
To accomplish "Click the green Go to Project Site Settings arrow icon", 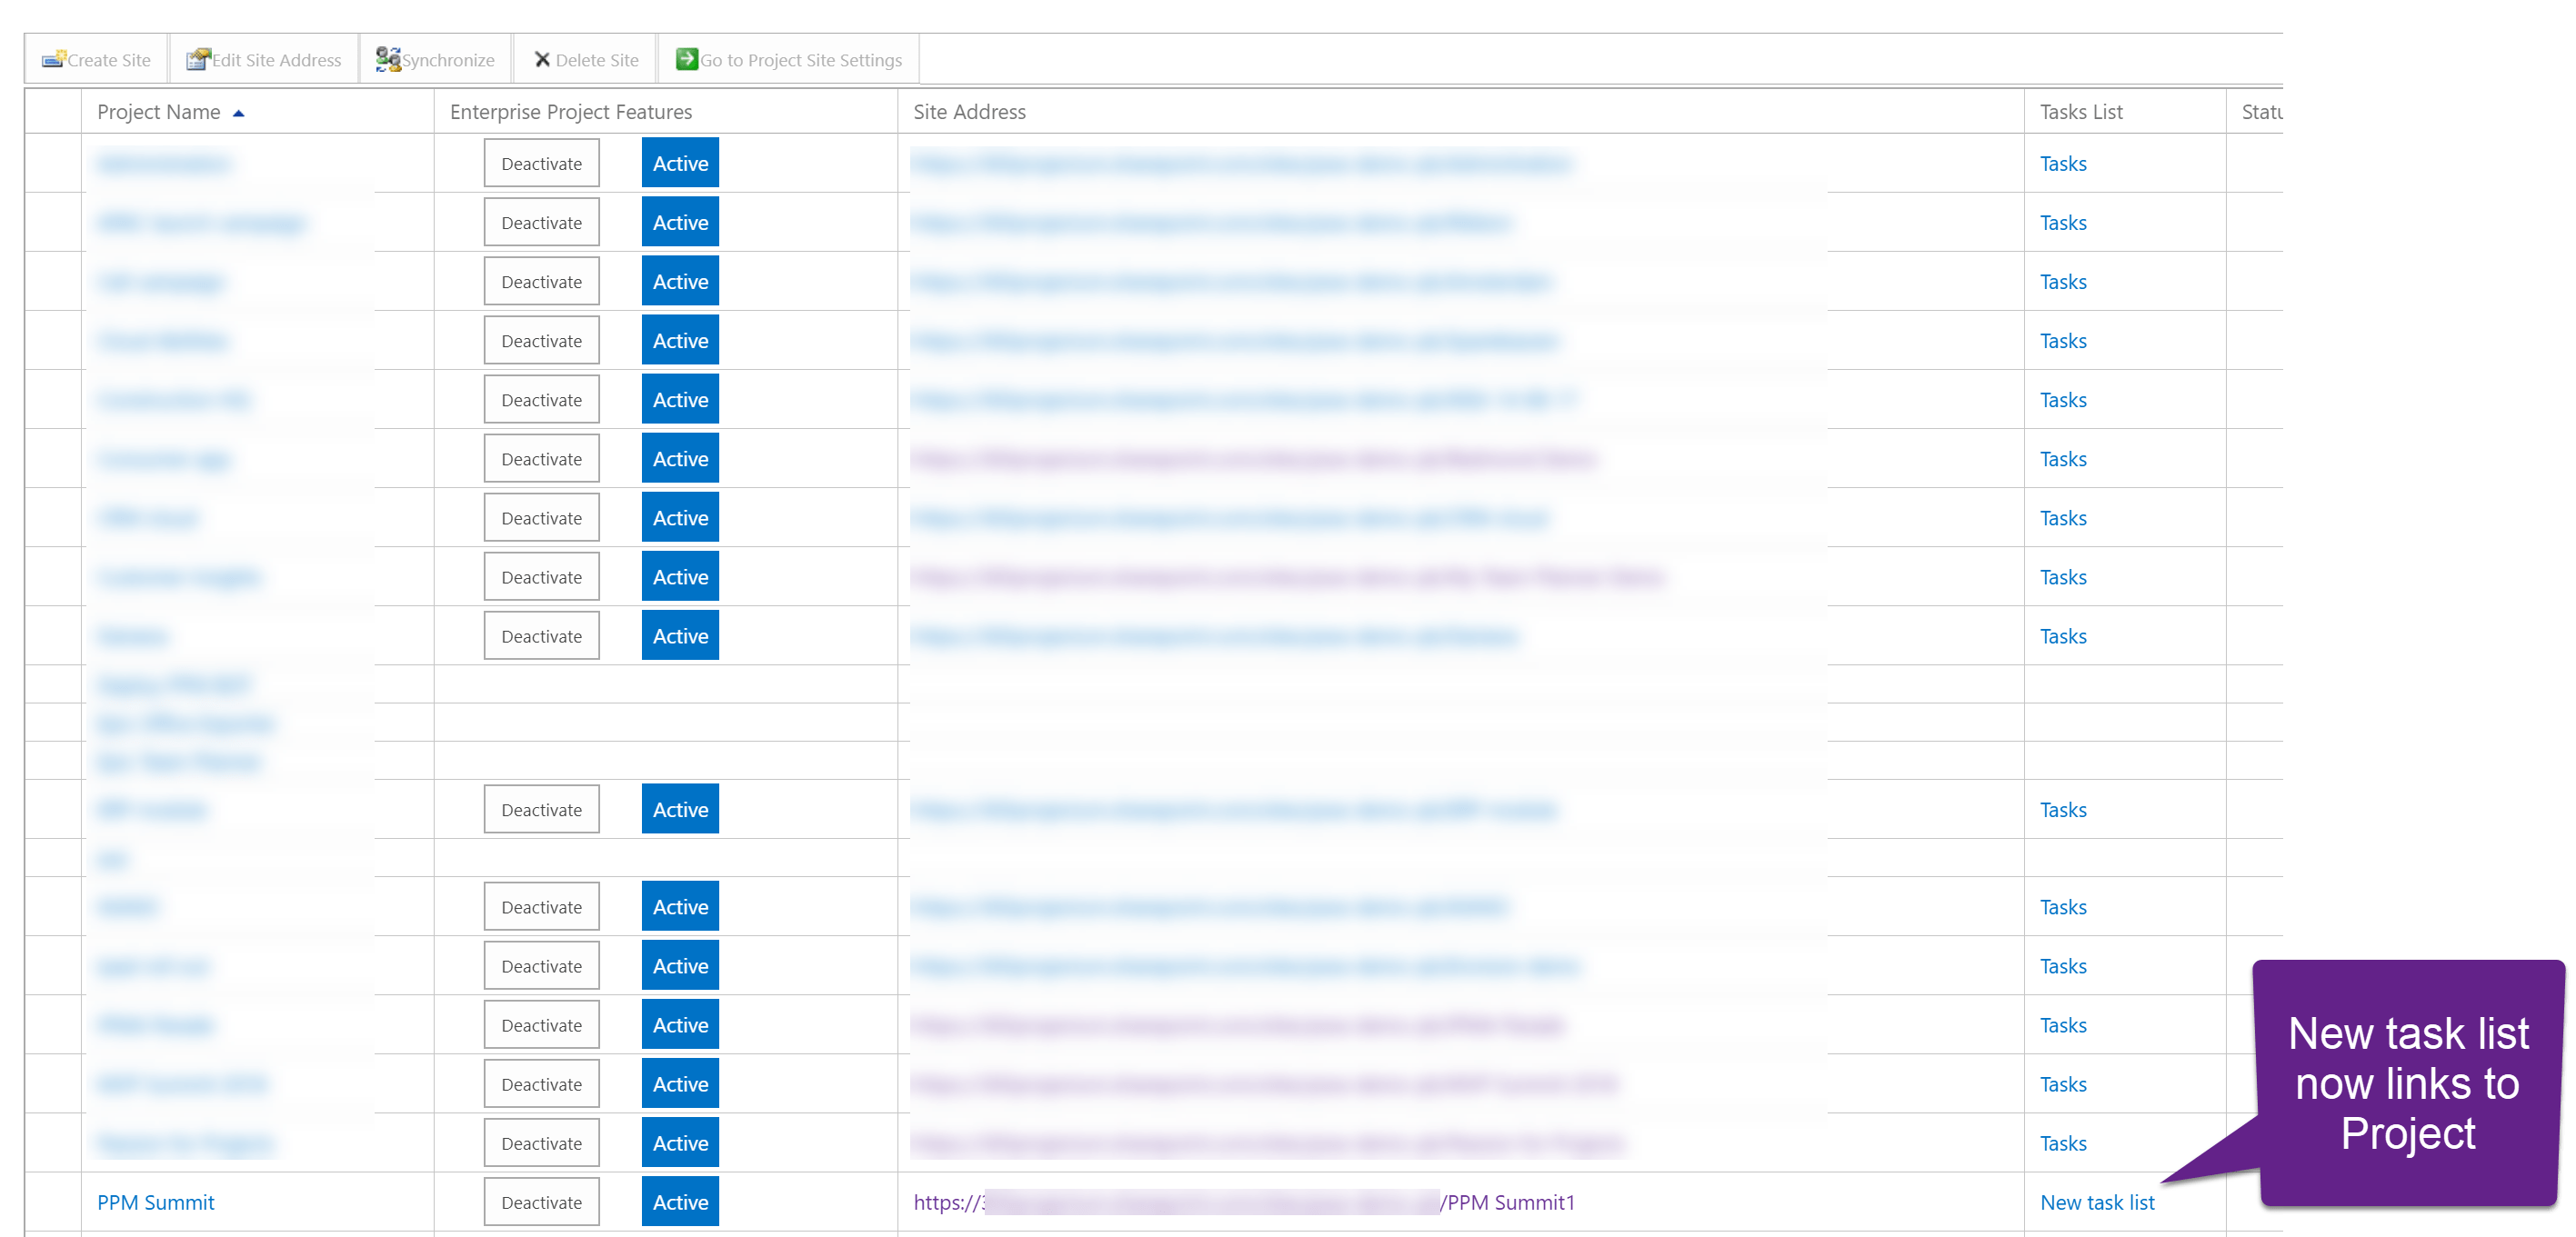I will (686, 59).
